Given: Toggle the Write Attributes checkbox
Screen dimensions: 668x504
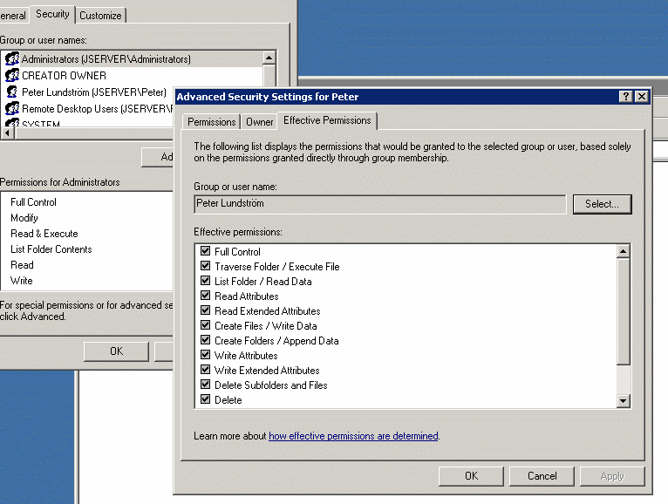Looking at the screenshot, I should (x=205, y=355).
